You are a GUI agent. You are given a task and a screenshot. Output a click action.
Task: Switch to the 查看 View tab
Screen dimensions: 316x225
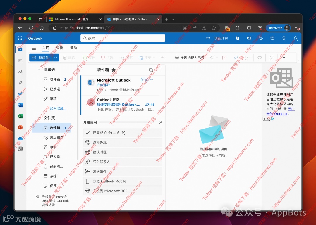[x=59, y=48]
